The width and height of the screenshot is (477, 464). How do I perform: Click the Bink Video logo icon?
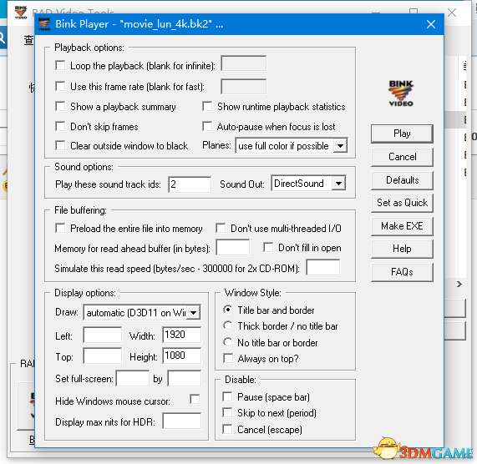pyautogui.click(x=401, y=93)
